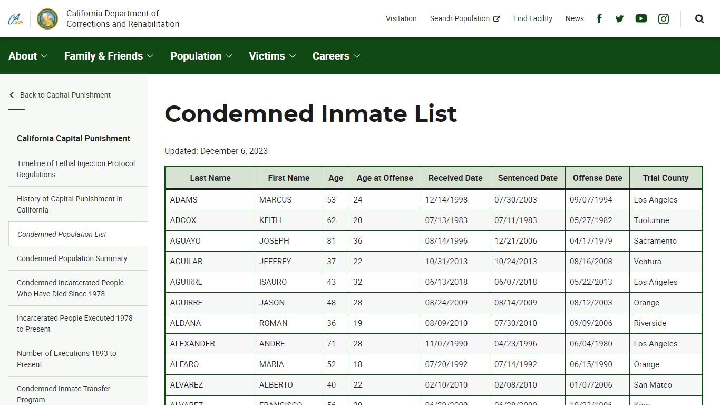
Task: Open Condemned Population Summary in the sidebar
Action: pos(72,258)
